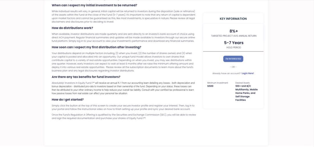Click the SEC Regulation A Offering paragraph

(x=124, y=116)
